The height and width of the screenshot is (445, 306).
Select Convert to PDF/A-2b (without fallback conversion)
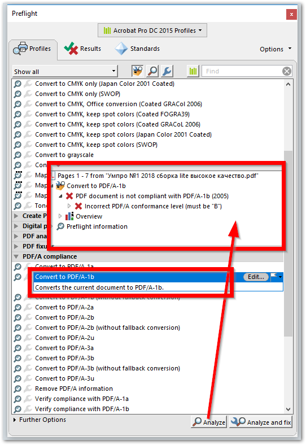click(x=108, y=328)
